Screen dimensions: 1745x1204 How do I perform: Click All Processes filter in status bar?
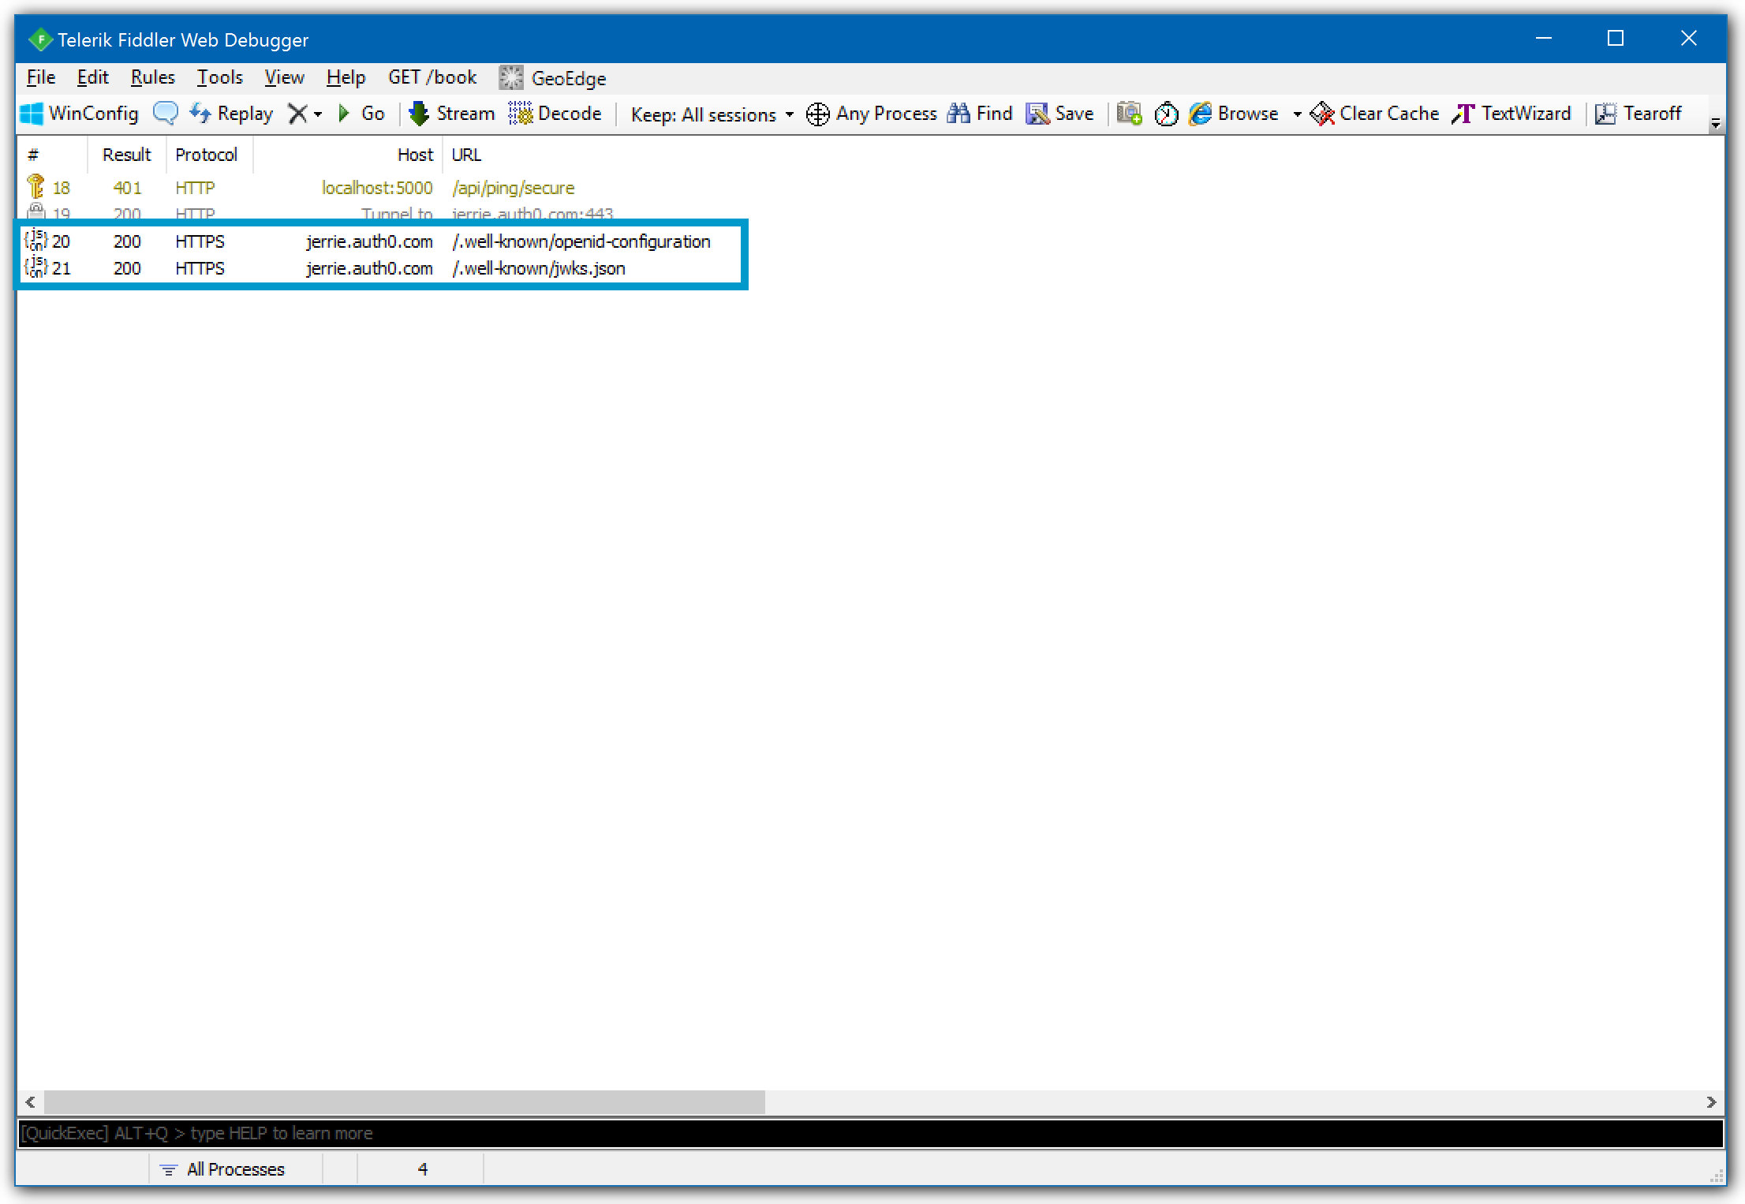coord(235,1169)
